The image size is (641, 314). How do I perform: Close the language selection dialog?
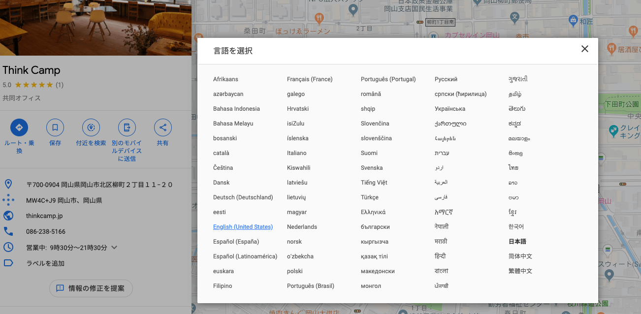tap(585, 49)
